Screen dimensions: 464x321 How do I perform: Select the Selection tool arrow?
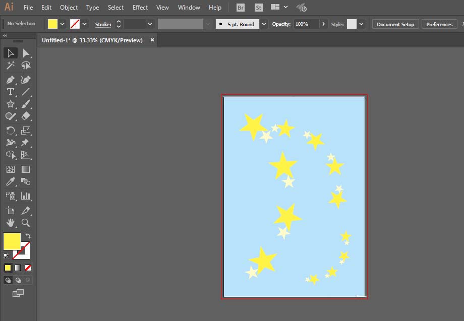tap(11, 53)
